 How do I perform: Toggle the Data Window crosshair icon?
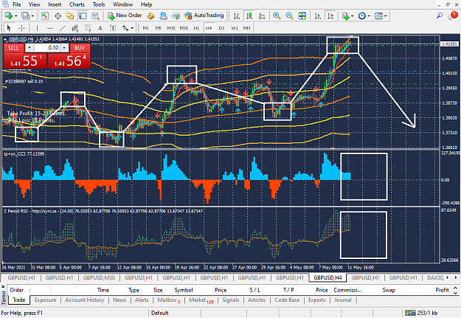[x=58, y=15]
